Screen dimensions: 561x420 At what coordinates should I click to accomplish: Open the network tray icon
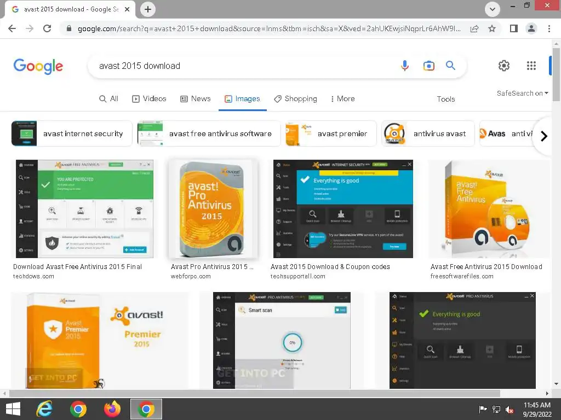pos(496,410)
